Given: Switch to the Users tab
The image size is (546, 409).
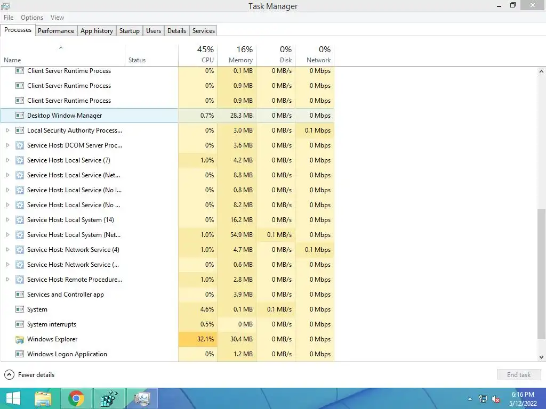Looking at the screenshot, I should point(154,30).
